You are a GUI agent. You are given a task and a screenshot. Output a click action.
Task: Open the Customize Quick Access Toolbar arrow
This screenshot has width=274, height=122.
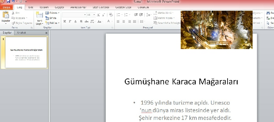pos(26,2)
